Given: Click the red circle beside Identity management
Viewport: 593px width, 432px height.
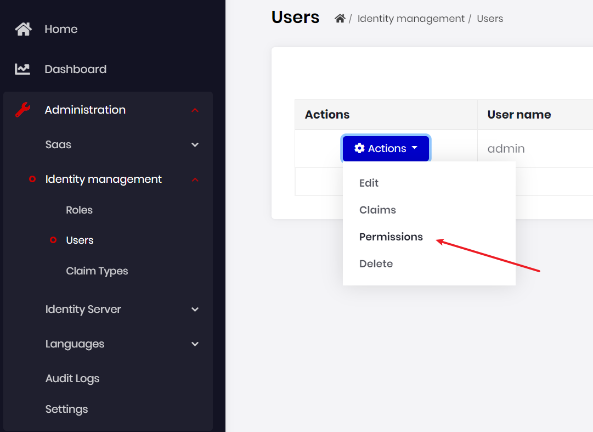Looking at the screenshot, I should (x=32, y=179).
